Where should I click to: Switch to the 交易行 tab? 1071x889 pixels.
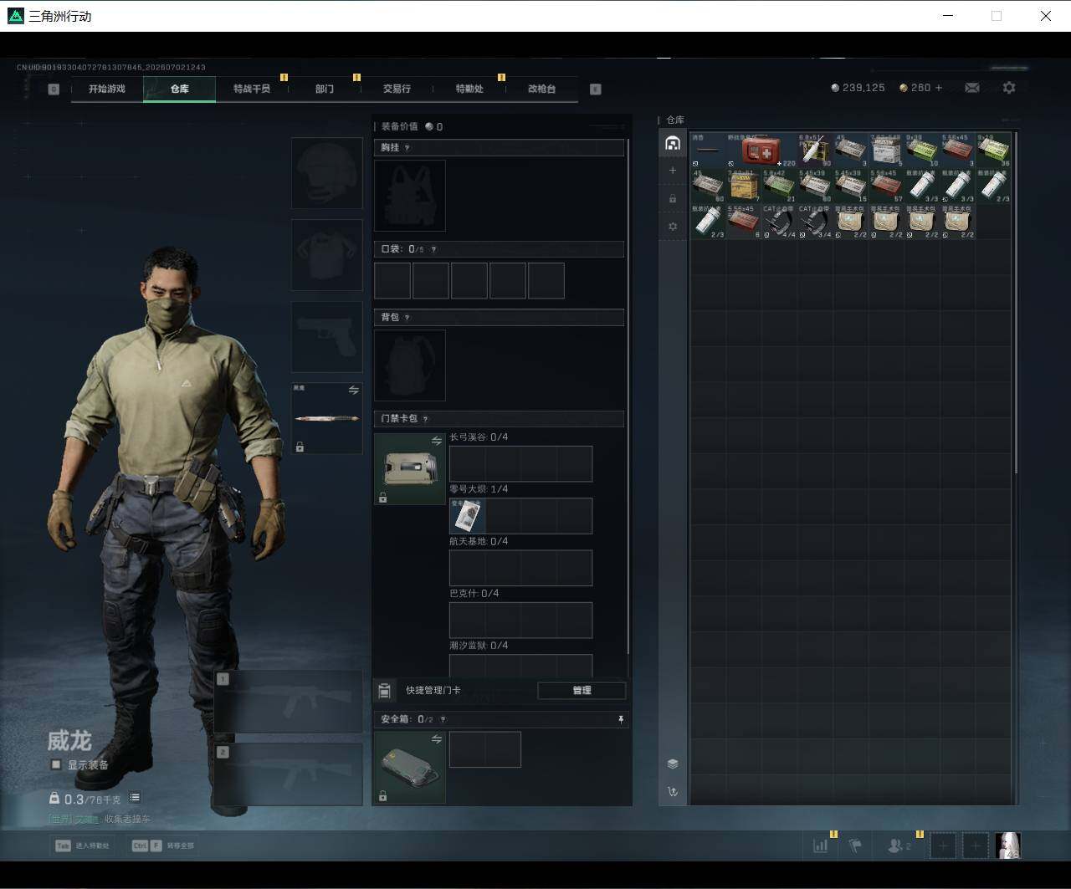click(x=397, y=89)
